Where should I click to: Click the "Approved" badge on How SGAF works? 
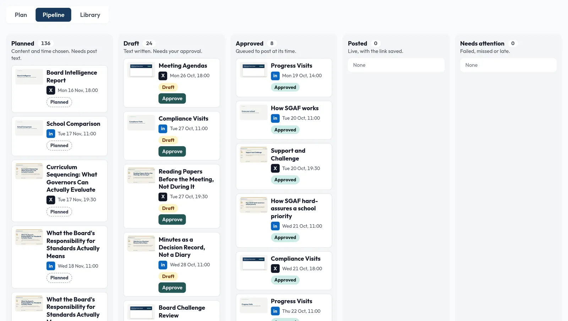point(285,130)
